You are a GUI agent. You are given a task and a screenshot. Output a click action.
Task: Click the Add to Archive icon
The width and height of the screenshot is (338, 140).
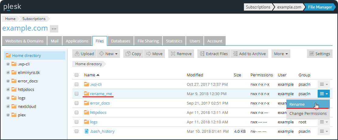235,54
